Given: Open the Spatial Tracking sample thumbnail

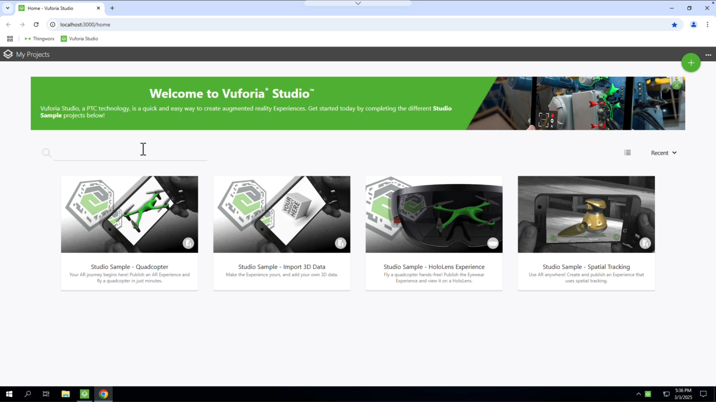Looking at the screenshot, I should [586, 214].
